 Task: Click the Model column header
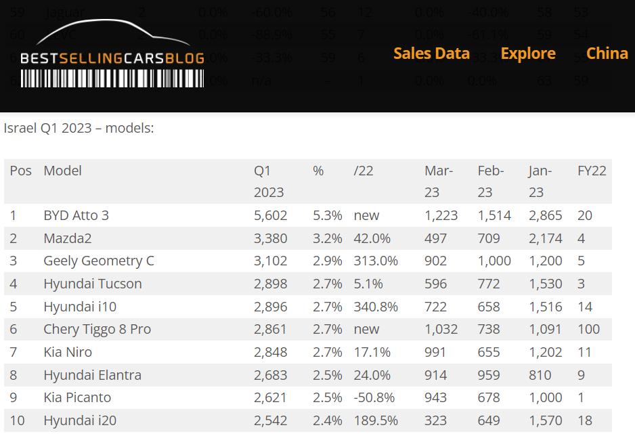pyautogui.click(x=62, y=171)
